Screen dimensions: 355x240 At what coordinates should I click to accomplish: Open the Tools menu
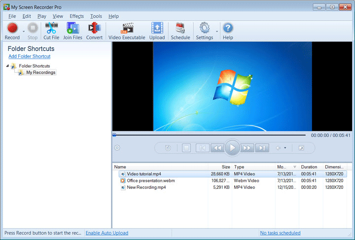tap(96, 16)
